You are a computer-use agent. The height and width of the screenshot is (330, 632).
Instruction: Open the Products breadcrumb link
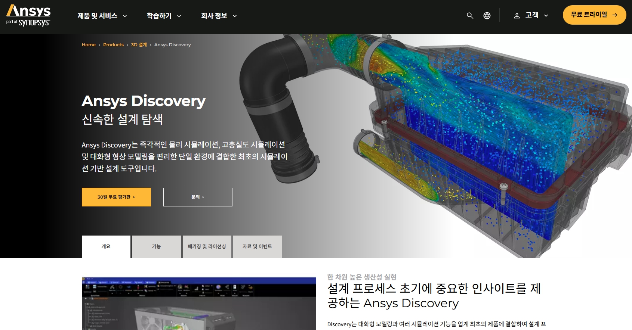[113, 45]
